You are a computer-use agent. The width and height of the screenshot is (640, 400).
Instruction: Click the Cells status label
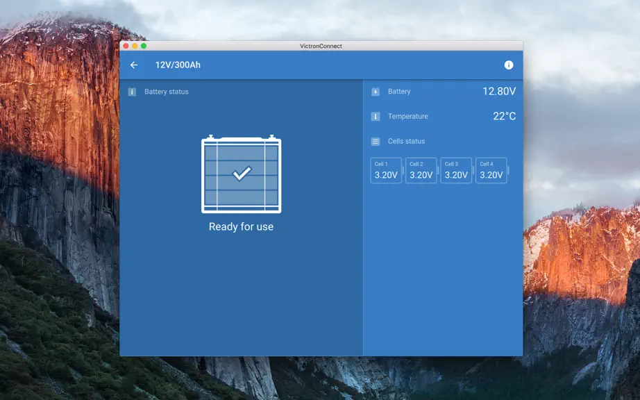[x=407, y=141]
